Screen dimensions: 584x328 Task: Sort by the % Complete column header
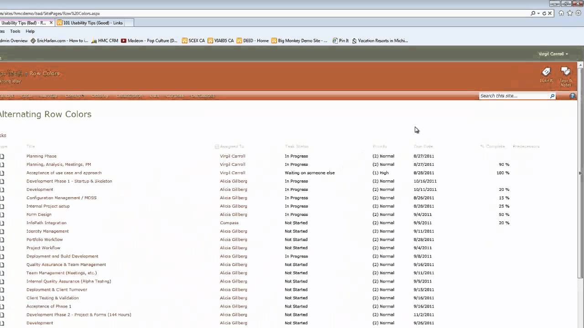click(492, 147)
